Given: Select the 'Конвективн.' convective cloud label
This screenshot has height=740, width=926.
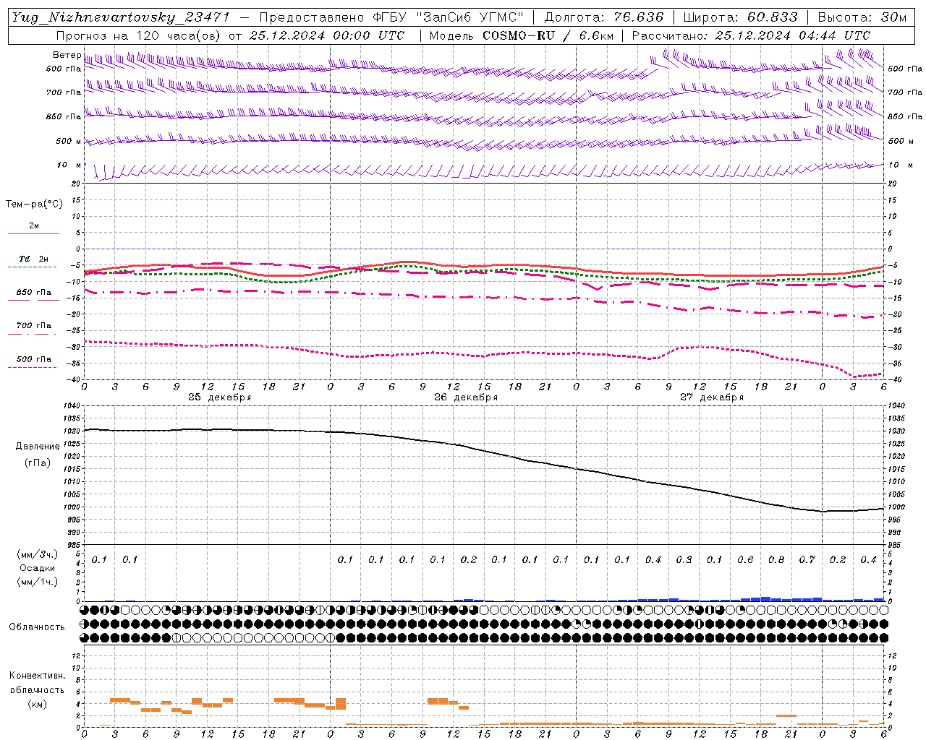Looking at the screenshot, I should (37, 676).
